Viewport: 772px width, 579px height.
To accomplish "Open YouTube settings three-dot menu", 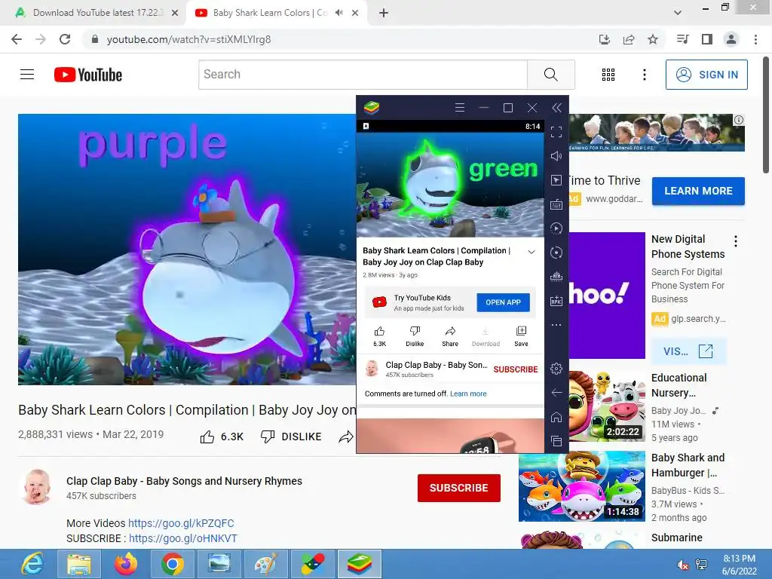I will [644, 75].
